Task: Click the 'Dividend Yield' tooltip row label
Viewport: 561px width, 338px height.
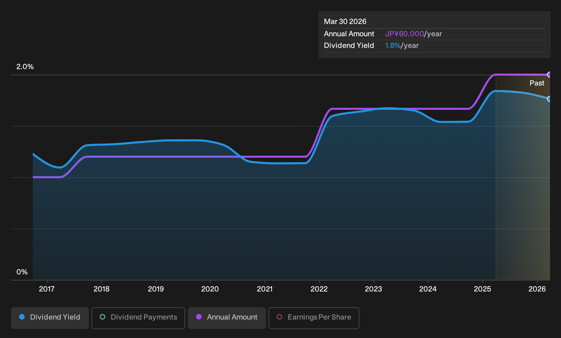Action: click(x=349, y=45)
